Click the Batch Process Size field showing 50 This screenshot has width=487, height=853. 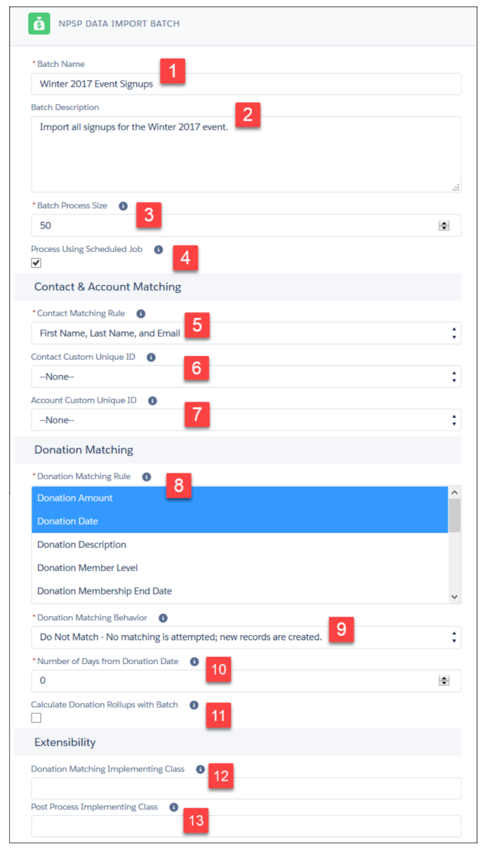coord(246,225)
